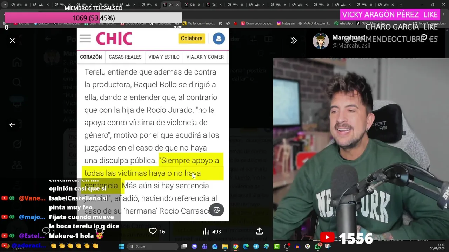Image resolution: width=449 pixels, height=252 pixels.
Task: Open the CHIC user profile icon
Action: point(219,38)
